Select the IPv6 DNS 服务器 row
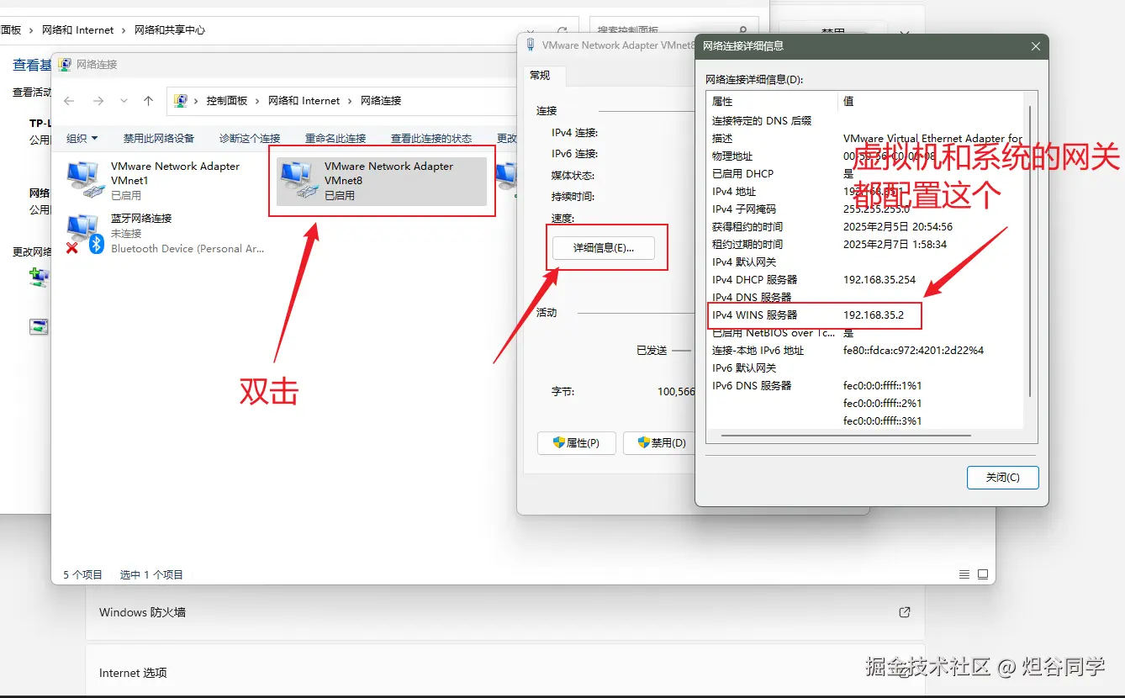 tap(865, 386)
